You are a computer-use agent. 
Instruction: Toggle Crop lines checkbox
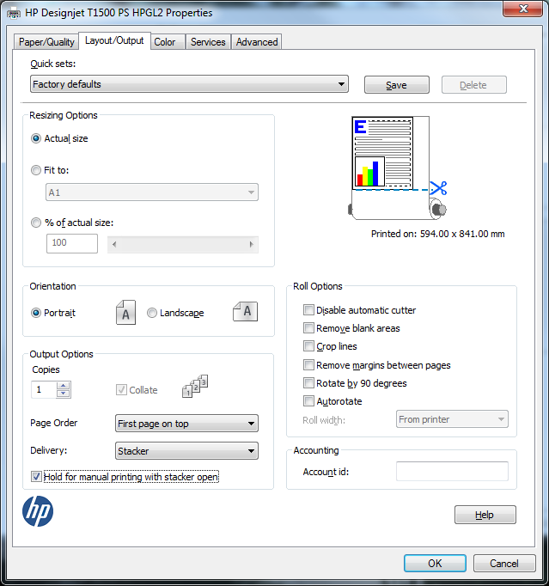[x=308, y=346]
